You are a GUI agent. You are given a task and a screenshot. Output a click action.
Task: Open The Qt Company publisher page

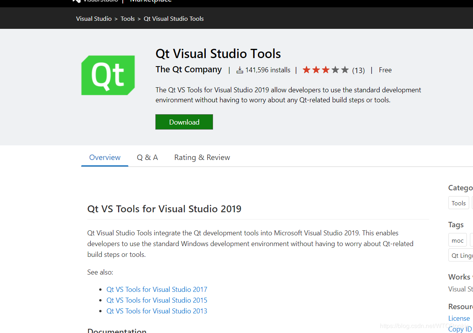(x=188, y=70)
